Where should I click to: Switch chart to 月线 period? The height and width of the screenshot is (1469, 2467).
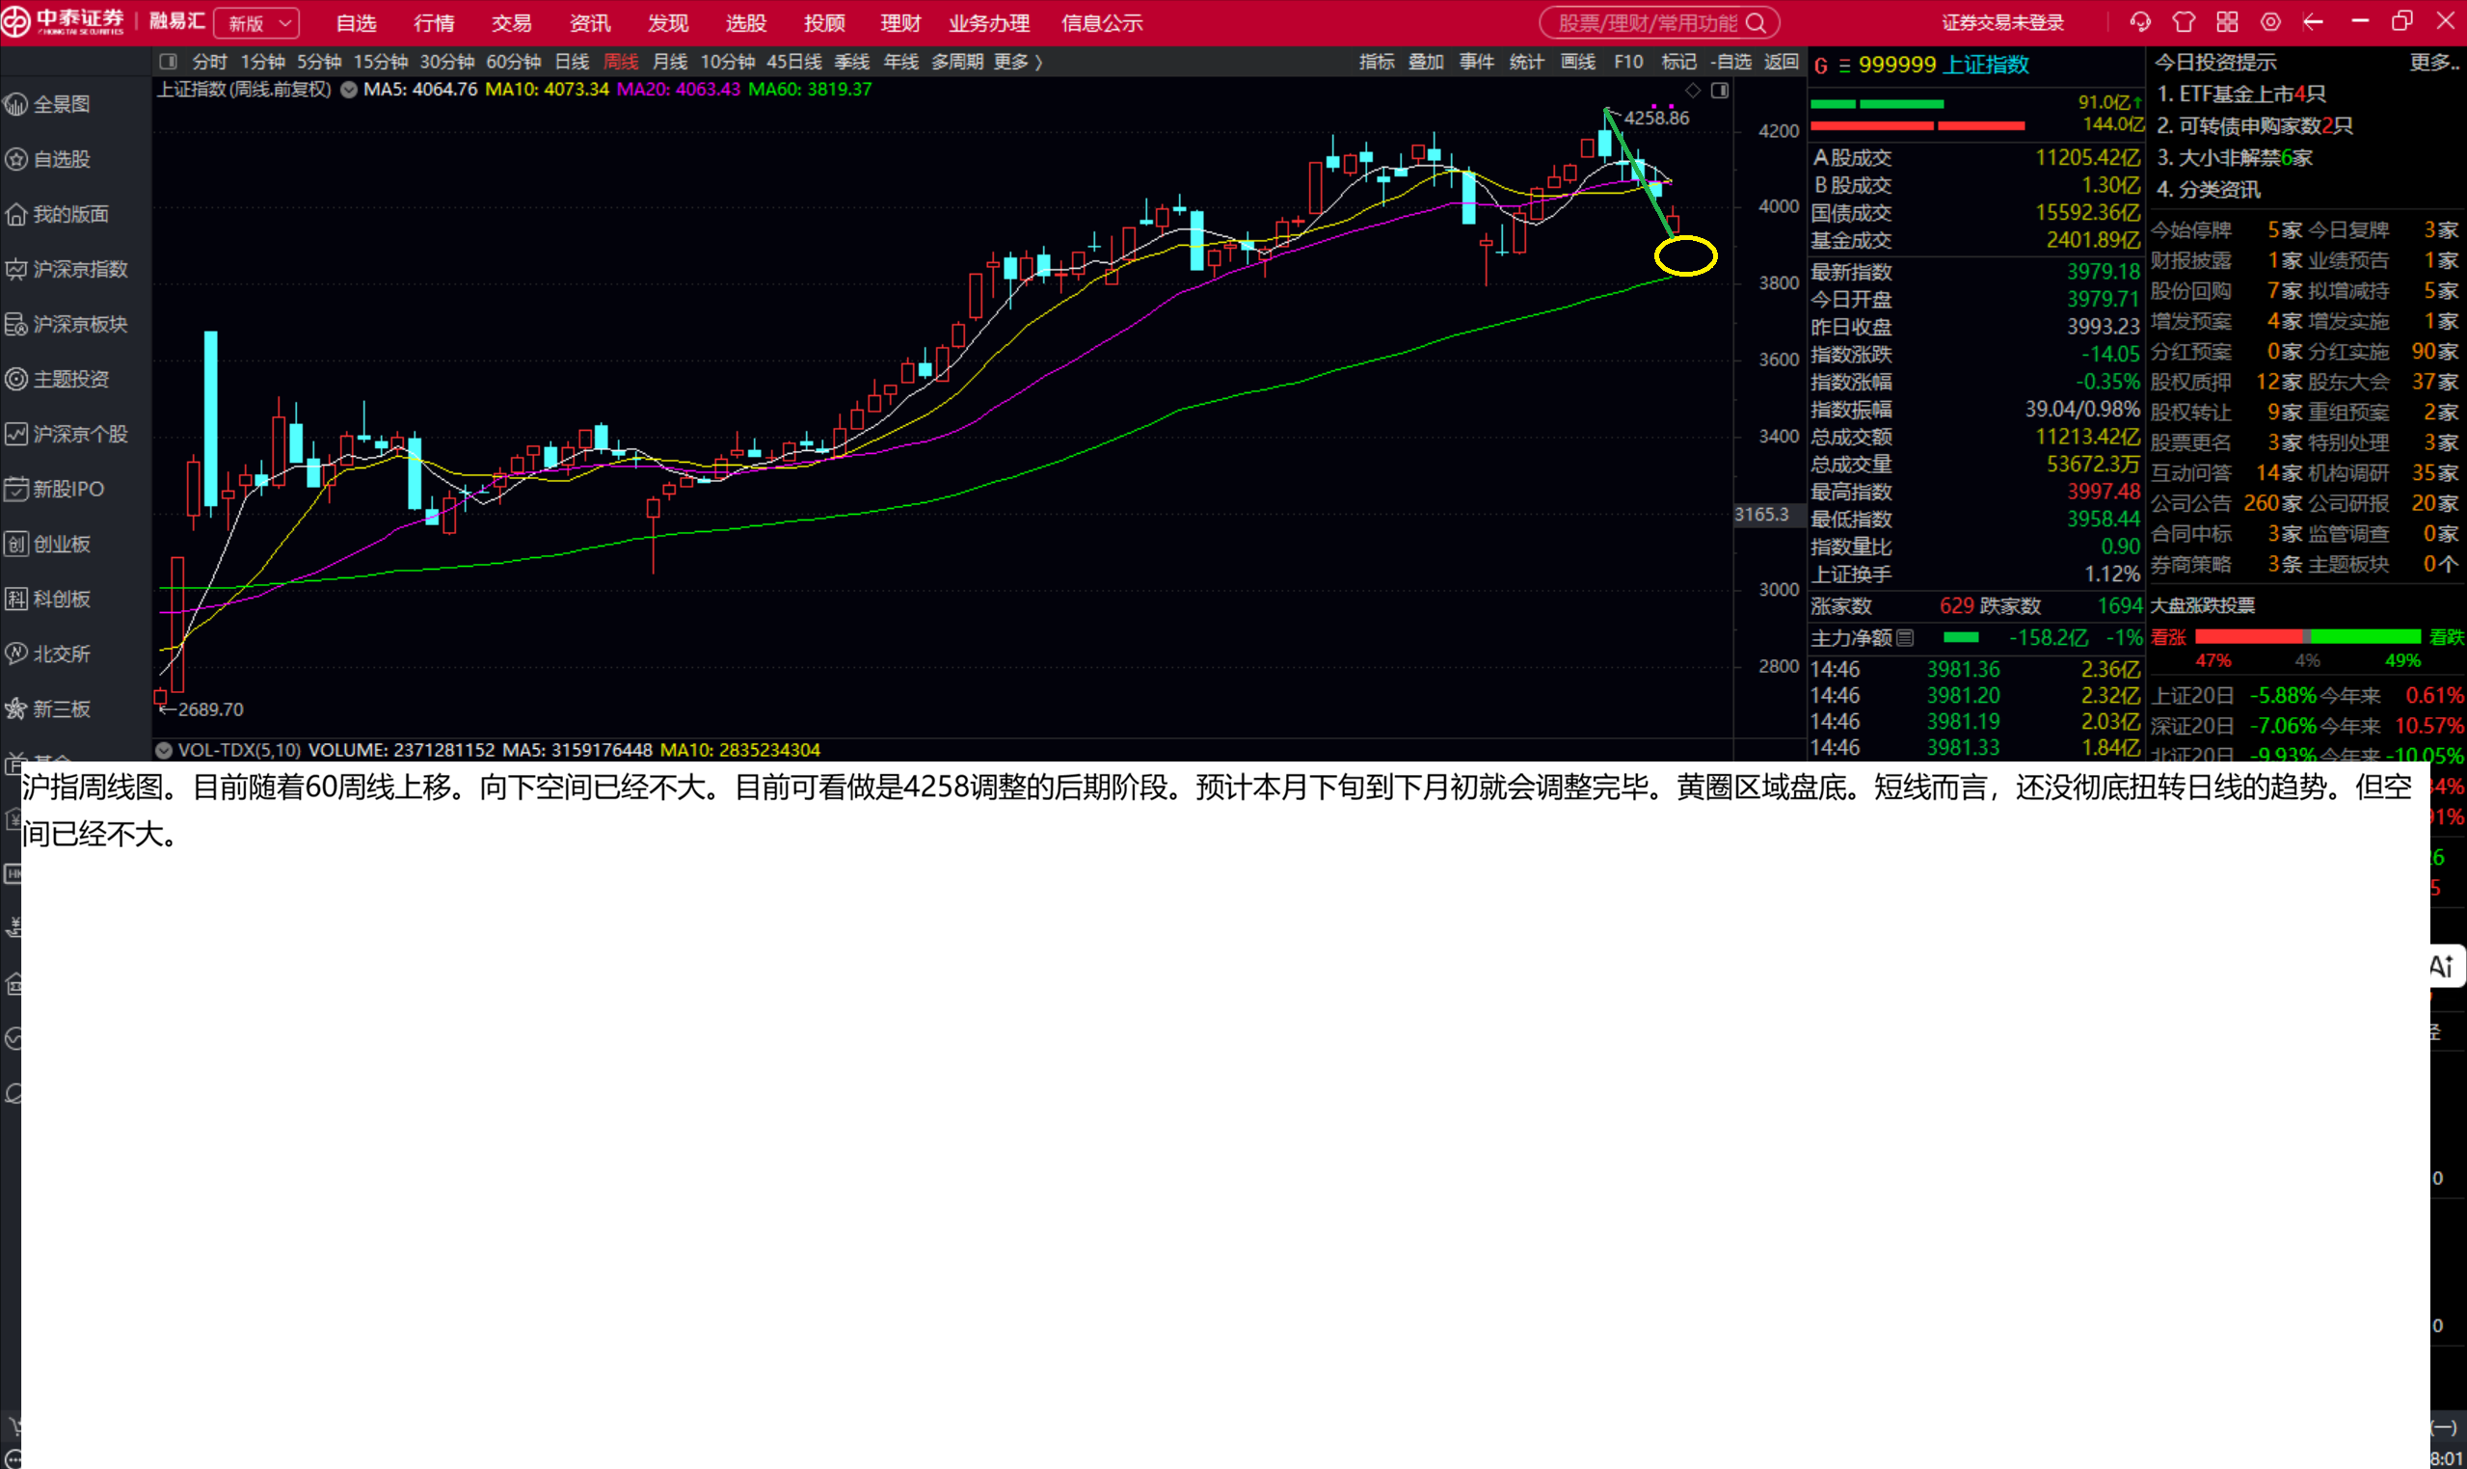click(x=670, y=62)
